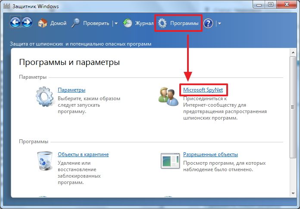Click the vertical scrollbar down arrow

pos(293,194)
